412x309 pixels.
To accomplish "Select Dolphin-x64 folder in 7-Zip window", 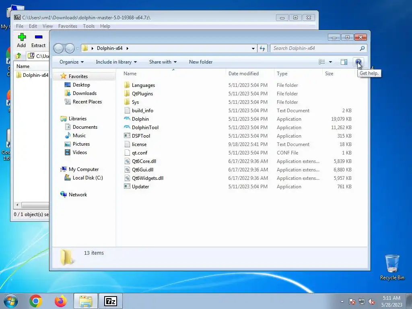I will (x=32, y=75).
